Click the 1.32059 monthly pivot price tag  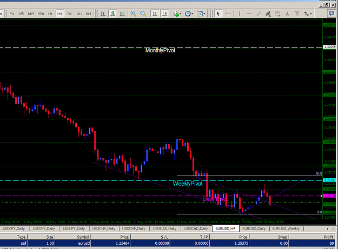(x=329, y=47)
